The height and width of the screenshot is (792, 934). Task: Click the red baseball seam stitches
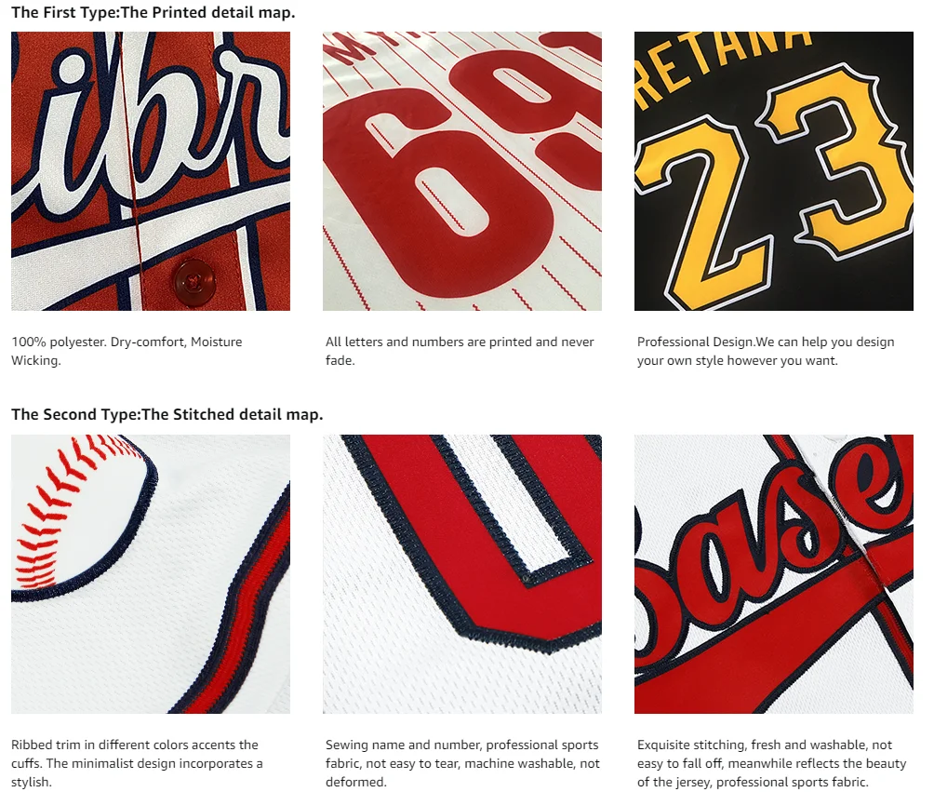point(65,506)
